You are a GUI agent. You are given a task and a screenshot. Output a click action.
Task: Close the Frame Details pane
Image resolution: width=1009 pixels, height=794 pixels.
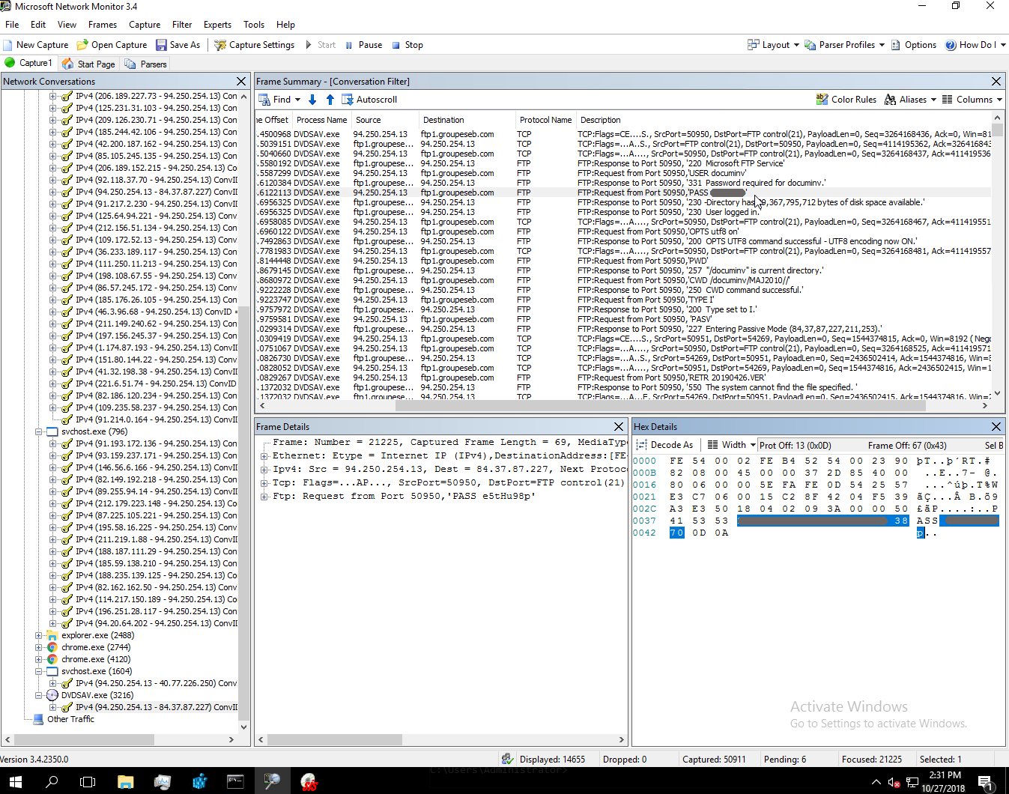pyautogui.click(x=619, y=426)
